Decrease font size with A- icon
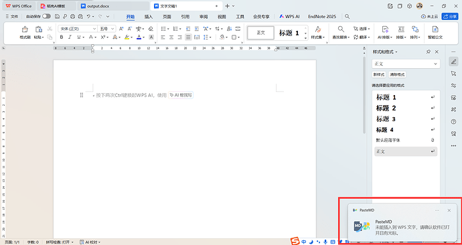The image size is (462, 245). point(130,29)
